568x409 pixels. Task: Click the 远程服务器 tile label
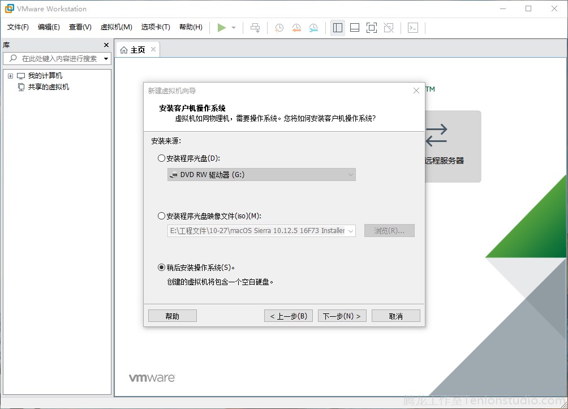[x=444, y=161]
